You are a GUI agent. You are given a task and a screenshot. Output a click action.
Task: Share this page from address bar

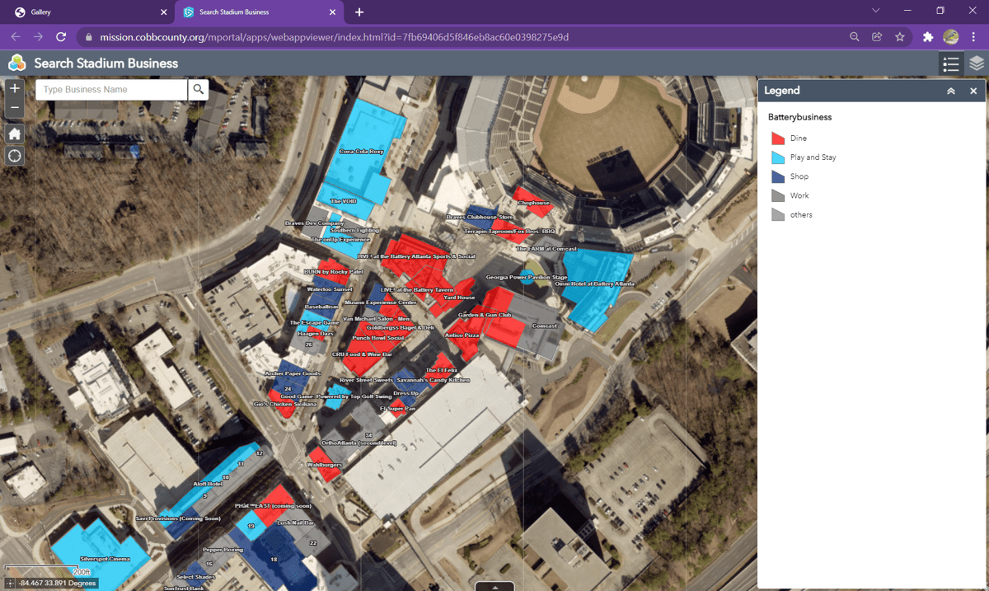click(x=877, y=37)
